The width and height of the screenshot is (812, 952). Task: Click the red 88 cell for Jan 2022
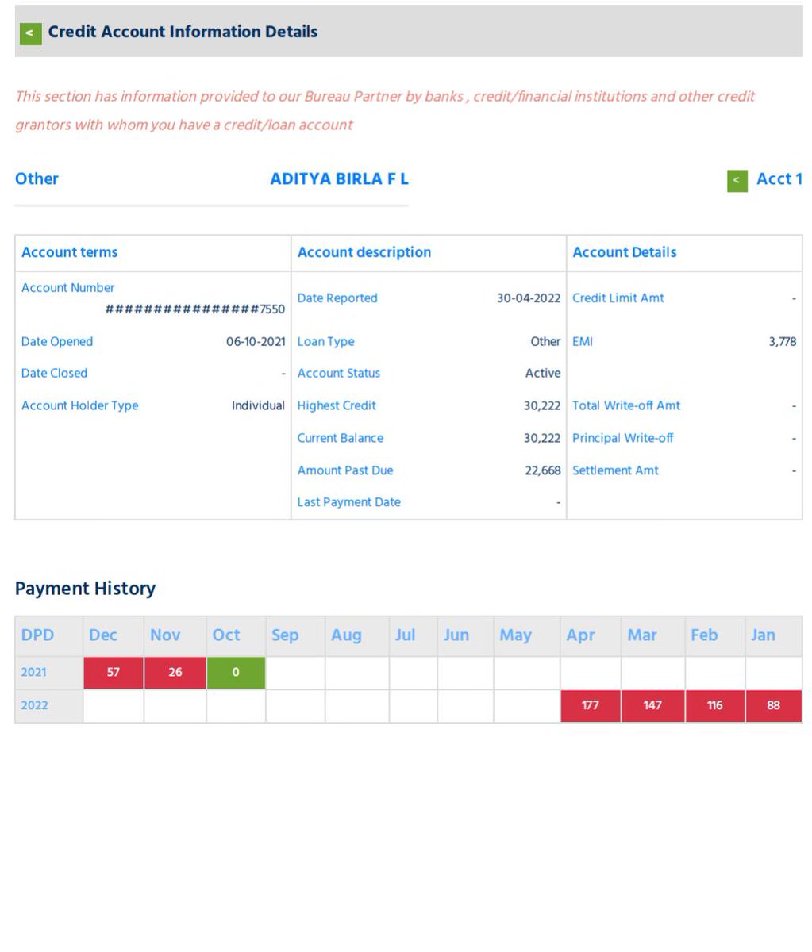tap(774, 706)
